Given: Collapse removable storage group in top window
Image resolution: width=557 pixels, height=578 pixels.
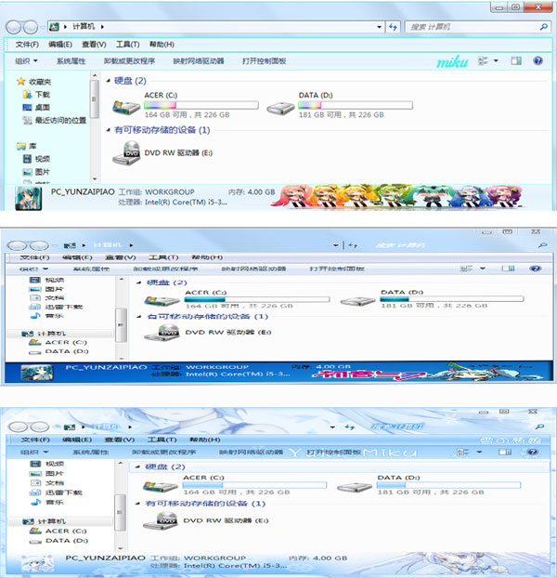Looking at the screenshot, I should (x=109, y=130).
